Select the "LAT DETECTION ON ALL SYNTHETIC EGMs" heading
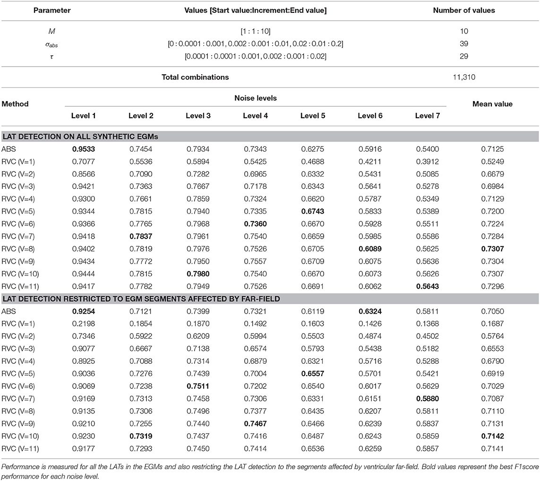540x481 pixels. coord(80,137)
